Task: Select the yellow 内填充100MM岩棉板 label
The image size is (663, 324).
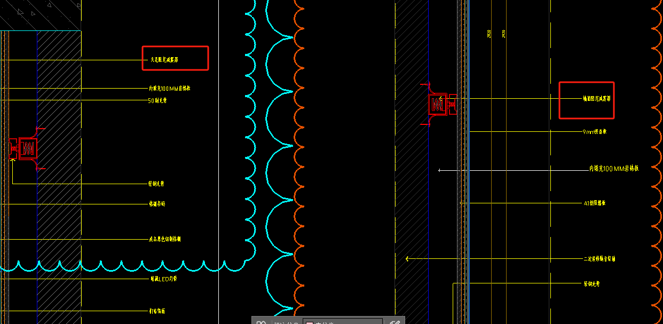Action: pos(169,89)
